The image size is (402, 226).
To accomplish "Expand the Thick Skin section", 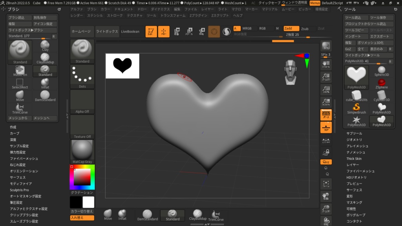I will point(354,159).
